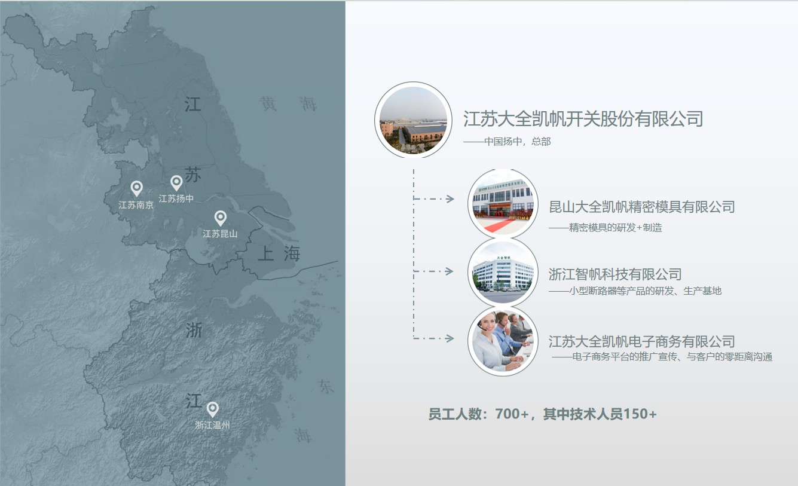Click the map pin above 江苏扬中
Screen dimensions: 798x486
[176, 183]
